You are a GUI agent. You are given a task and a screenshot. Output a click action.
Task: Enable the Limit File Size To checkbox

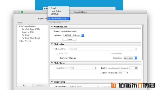coord(102,73)
